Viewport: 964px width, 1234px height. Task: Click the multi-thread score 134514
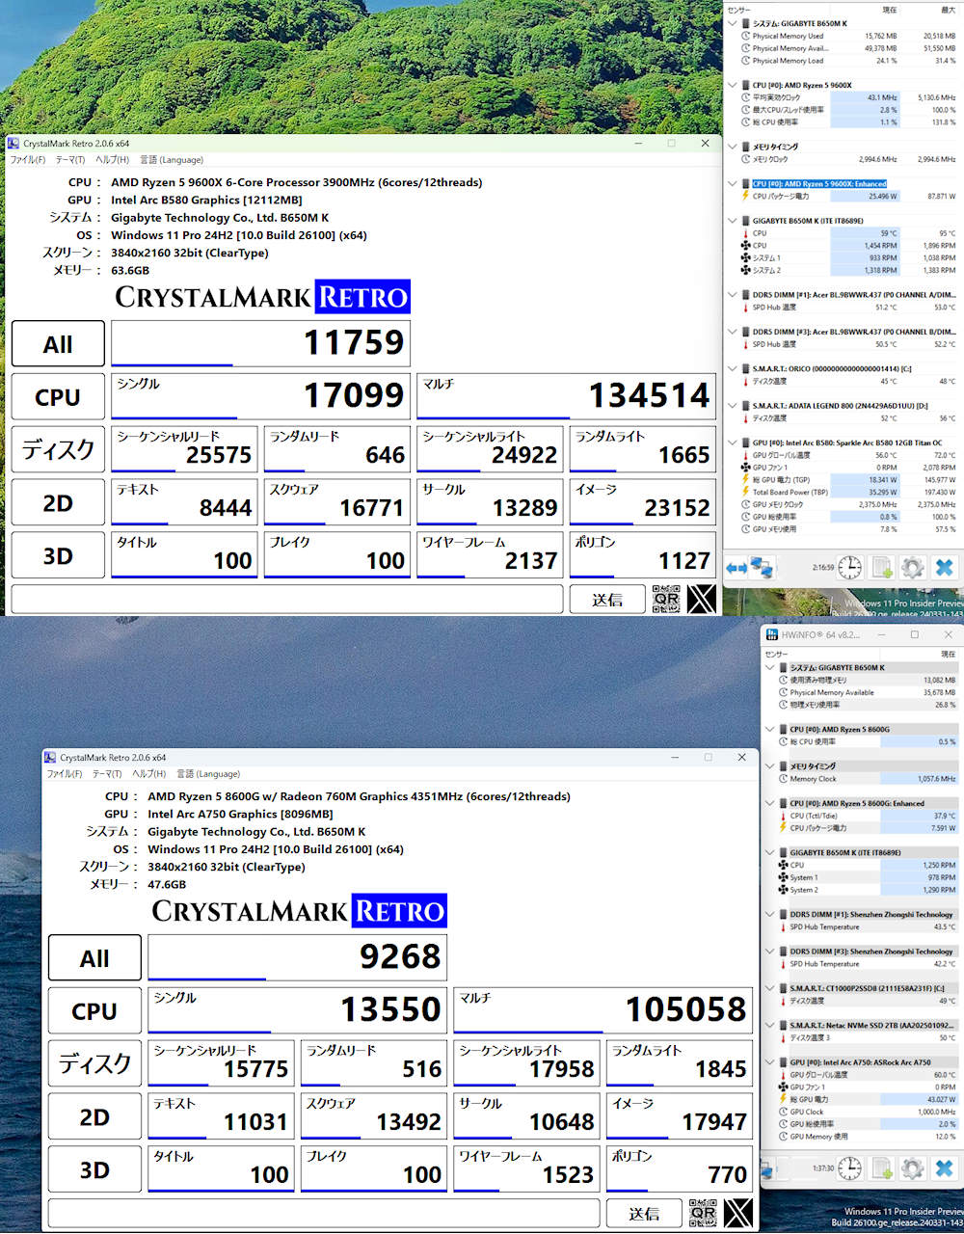(650, 395)
